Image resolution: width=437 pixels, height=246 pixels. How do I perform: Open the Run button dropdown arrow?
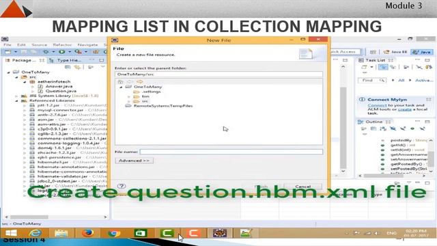coord(70,52)
